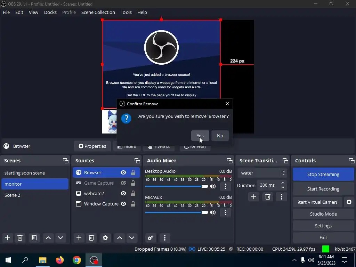Viewport: 356px width, 267px height.
Task: Pop out the Scene Transitions dock
Action: [285, 161]
